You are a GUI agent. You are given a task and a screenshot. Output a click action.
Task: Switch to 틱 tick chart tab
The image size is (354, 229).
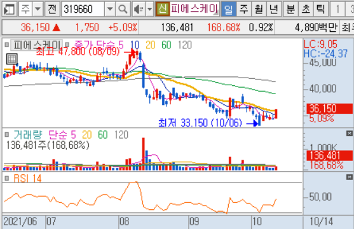tap(320, 10)
